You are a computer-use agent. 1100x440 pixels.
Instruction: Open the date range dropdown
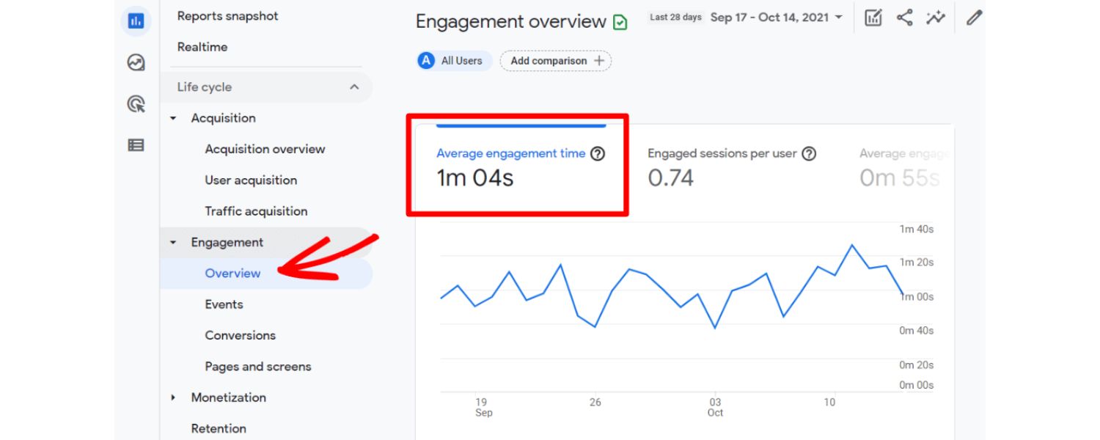coord(776,18)
